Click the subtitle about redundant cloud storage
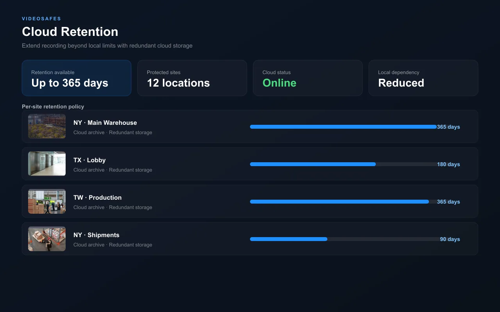The image size is (500, 312). click(107, 46)
